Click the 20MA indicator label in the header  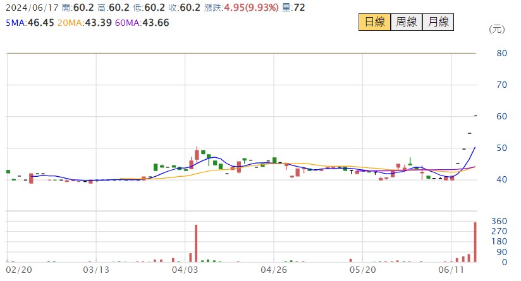click(81, 23)
